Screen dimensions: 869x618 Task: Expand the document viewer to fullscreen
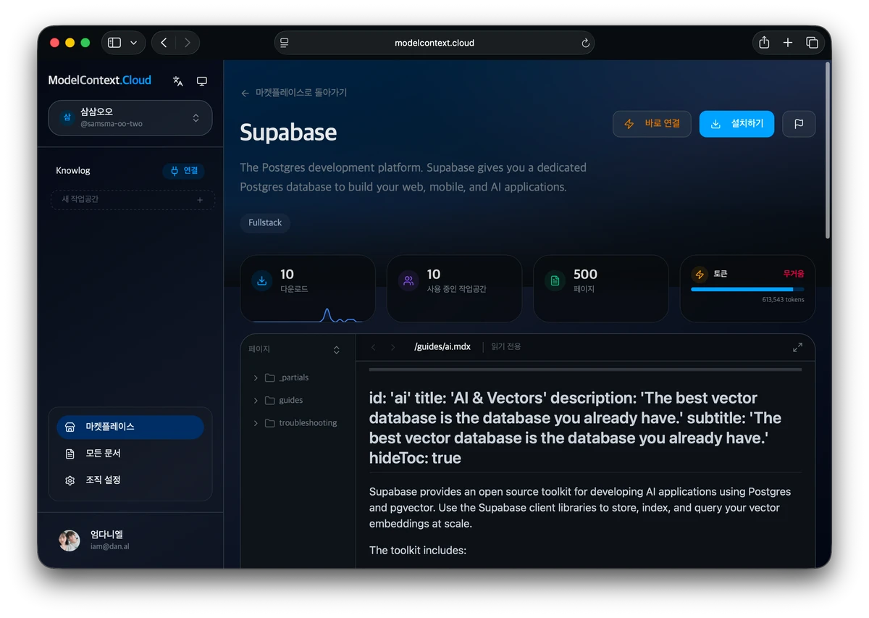point(797,348)
